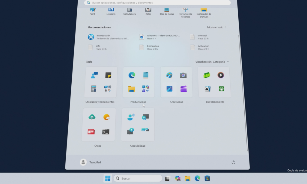
Task: Open File Explorer from the taskbar
Action: [187, 178]
